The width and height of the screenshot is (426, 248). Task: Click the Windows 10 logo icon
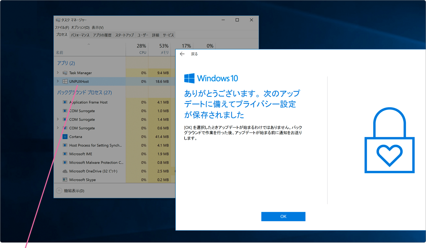[x=189, y=78]
